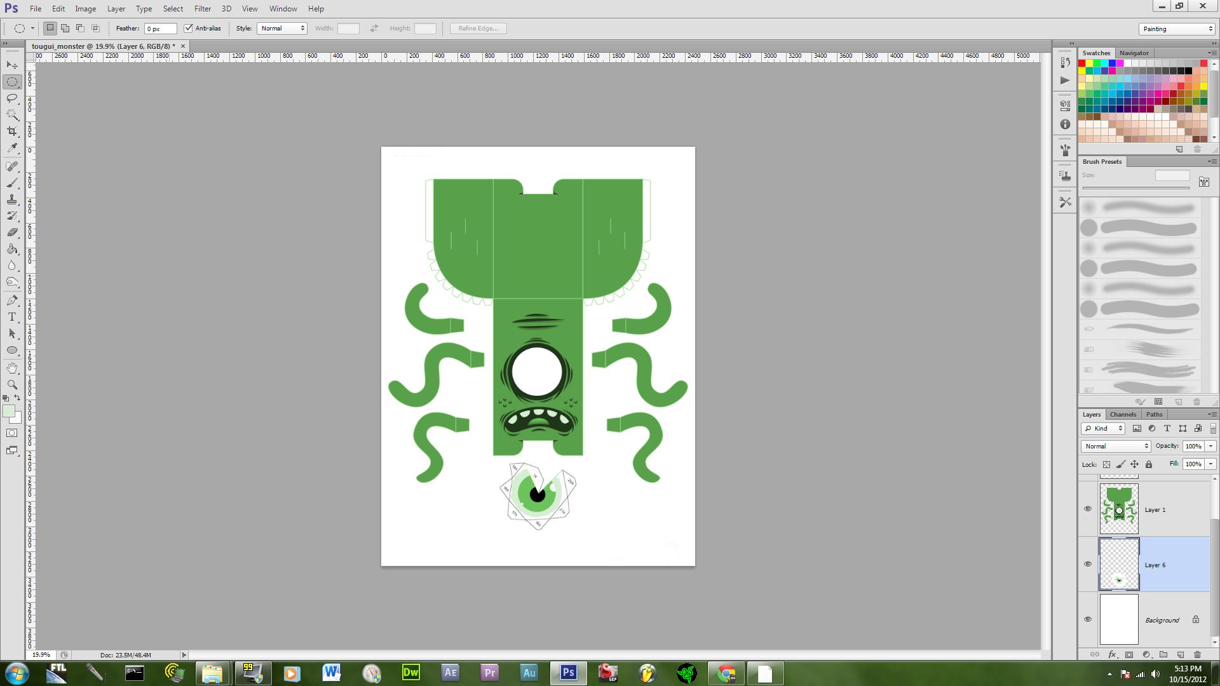Open the Opacity slider dropdown arrow
This screenshot has height=686, width=1220.
coord(1210,447)
